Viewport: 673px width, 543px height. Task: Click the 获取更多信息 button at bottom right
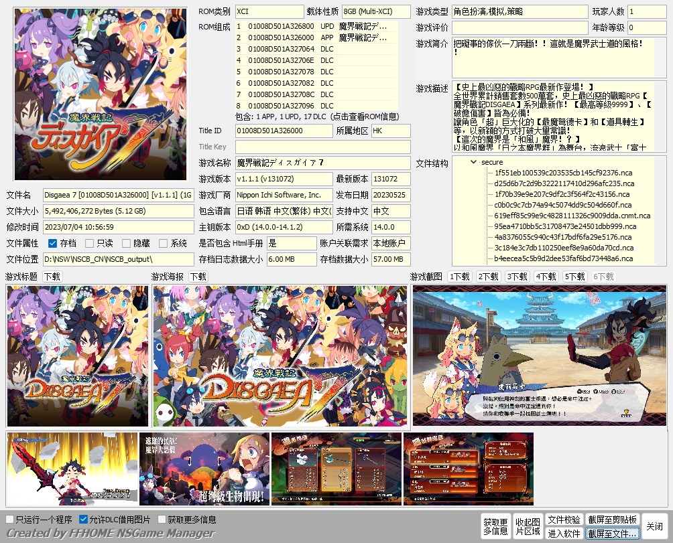(x=496, y=526)
